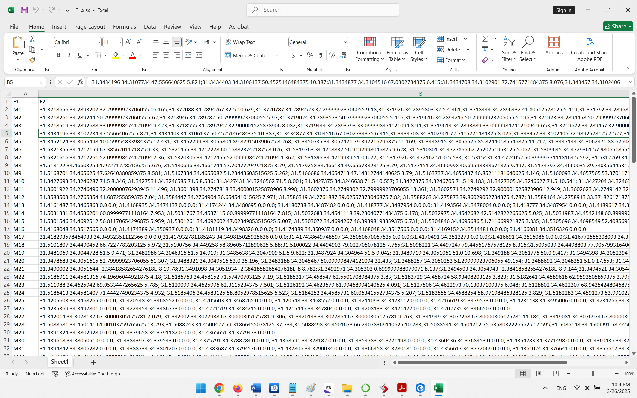The image size is (637, 398).
Task: Click the Comma Style icon
Action: tap(320, 55)
